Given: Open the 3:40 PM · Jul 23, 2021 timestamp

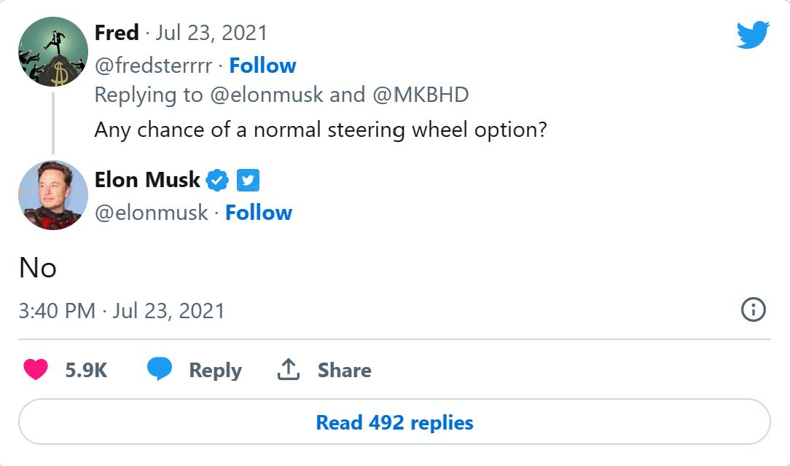Looking at the screenshot, I should pyautogui.click(x=122, y=311).
